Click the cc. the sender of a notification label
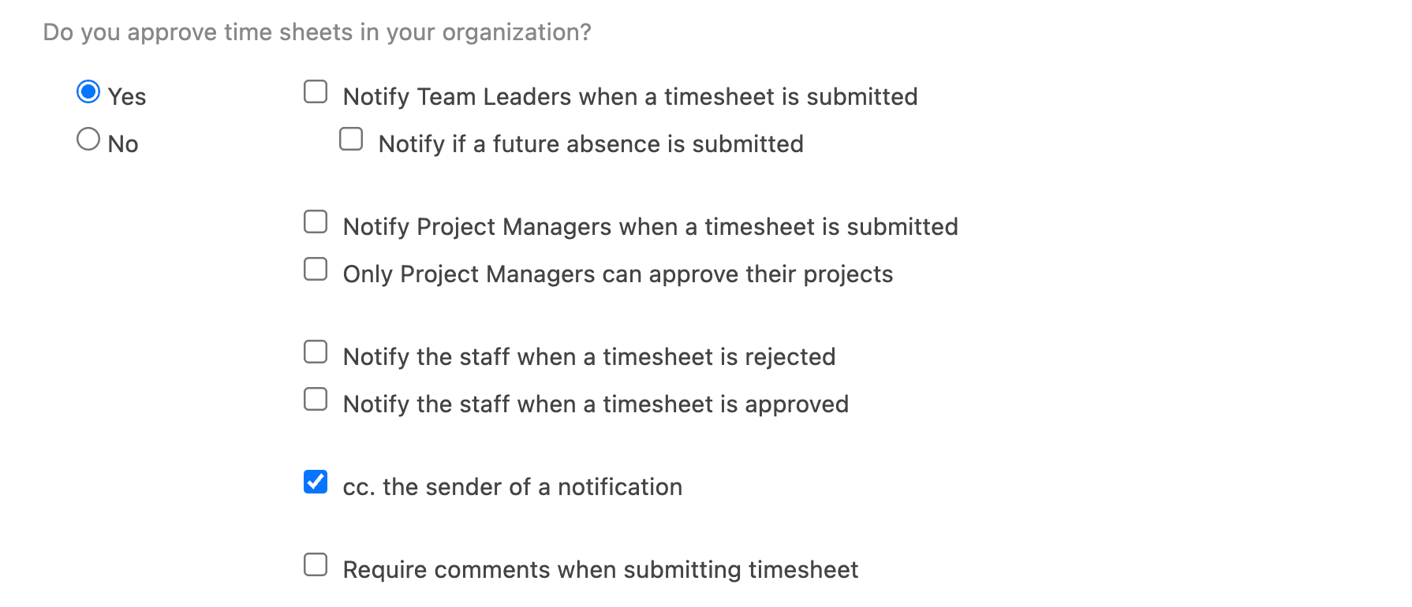Screen dimensions: 1412x607 [x=511, y=486]
